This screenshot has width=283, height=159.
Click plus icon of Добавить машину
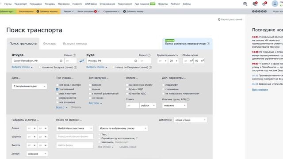(x=38, y=11)
